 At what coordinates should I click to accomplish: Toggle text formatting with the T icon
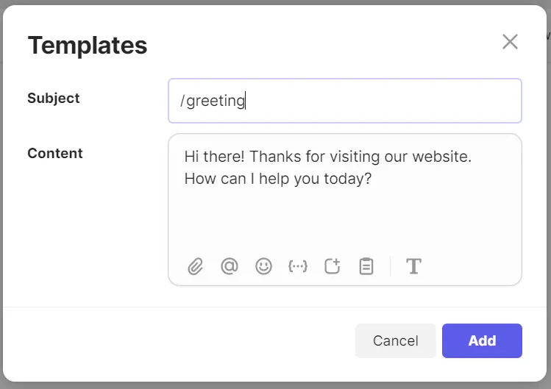[413, 266]
